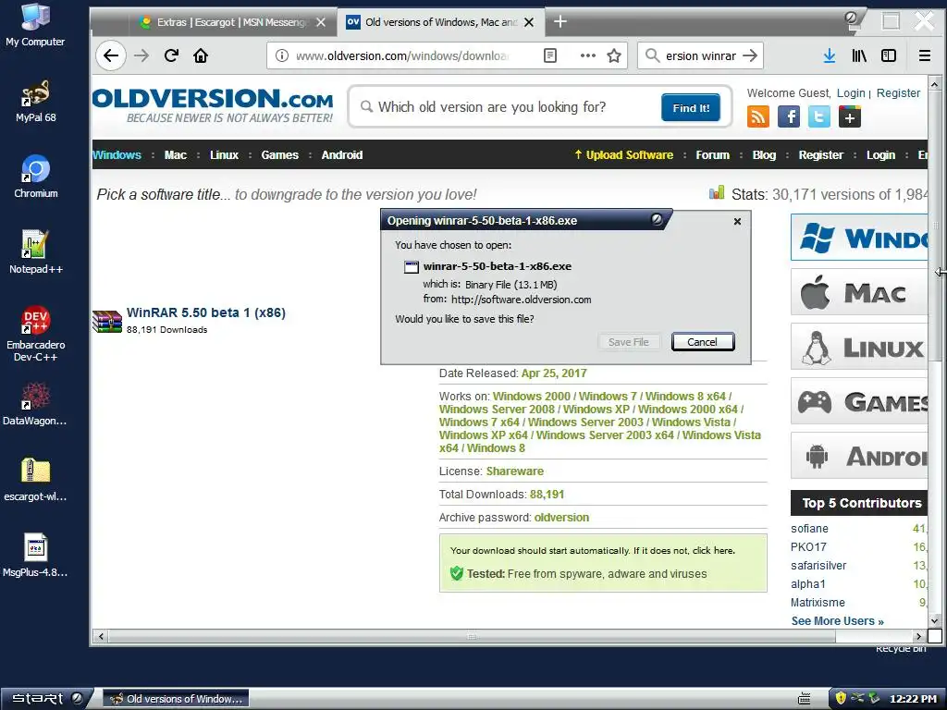Click Login link near Welcome Guest
Image resolution: width=947 pixels, height=710 pixels.
pos(851,93)
